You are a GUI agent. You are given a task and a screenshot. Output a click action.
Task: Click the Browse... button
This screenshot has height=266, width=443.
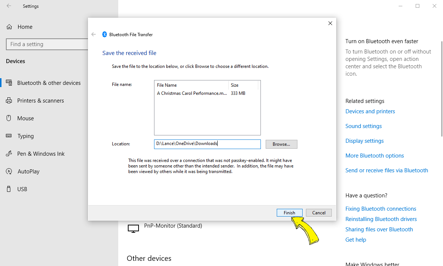pos(282,144)
